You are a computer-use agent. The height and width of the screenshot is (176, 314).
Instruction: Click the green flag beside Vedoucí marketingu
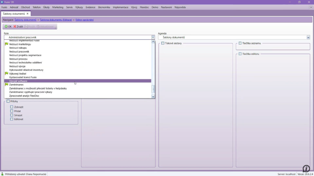click(x=6, y=44)
